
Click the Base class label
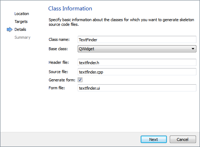coord(58,49)
